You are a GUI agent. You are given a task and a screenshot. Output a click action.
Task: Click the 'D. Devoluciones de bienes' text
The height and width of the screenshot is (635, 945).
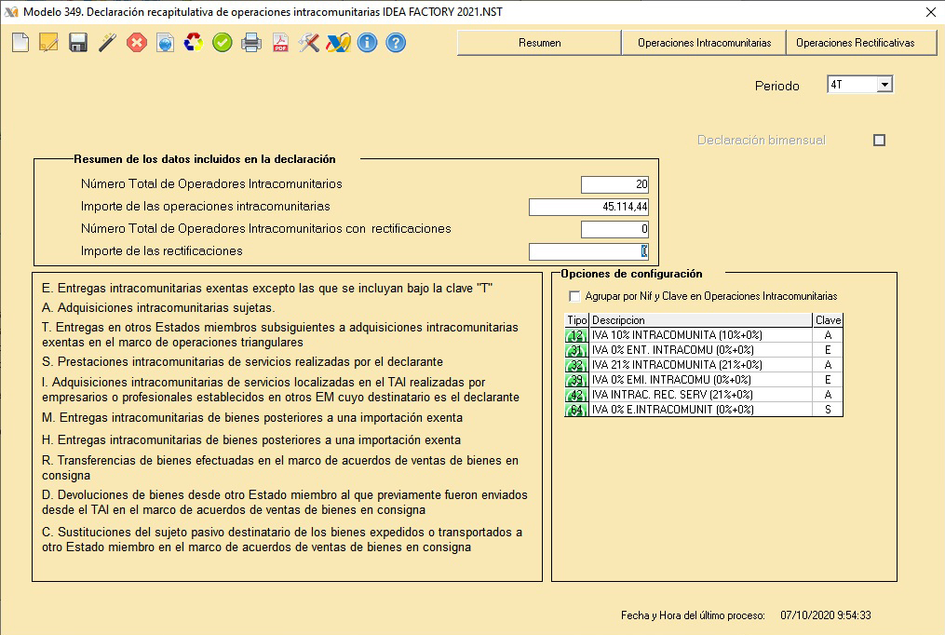click(x=285, y=503)
